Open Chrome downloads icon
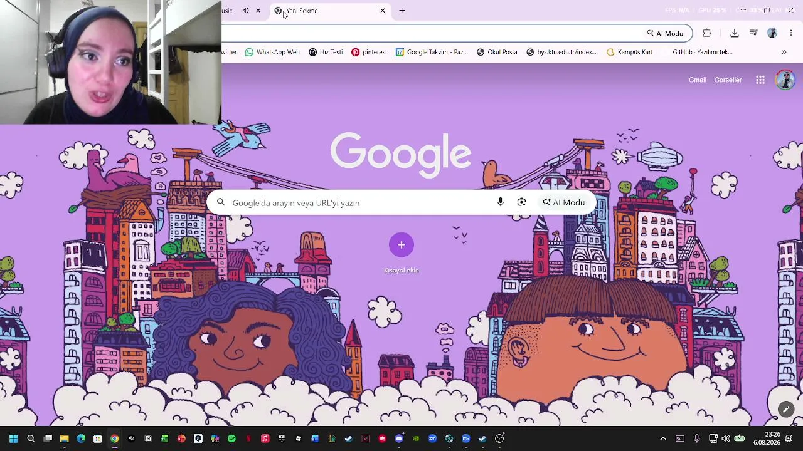This screenshot has width=803, height=451. (x=735, y=33)
